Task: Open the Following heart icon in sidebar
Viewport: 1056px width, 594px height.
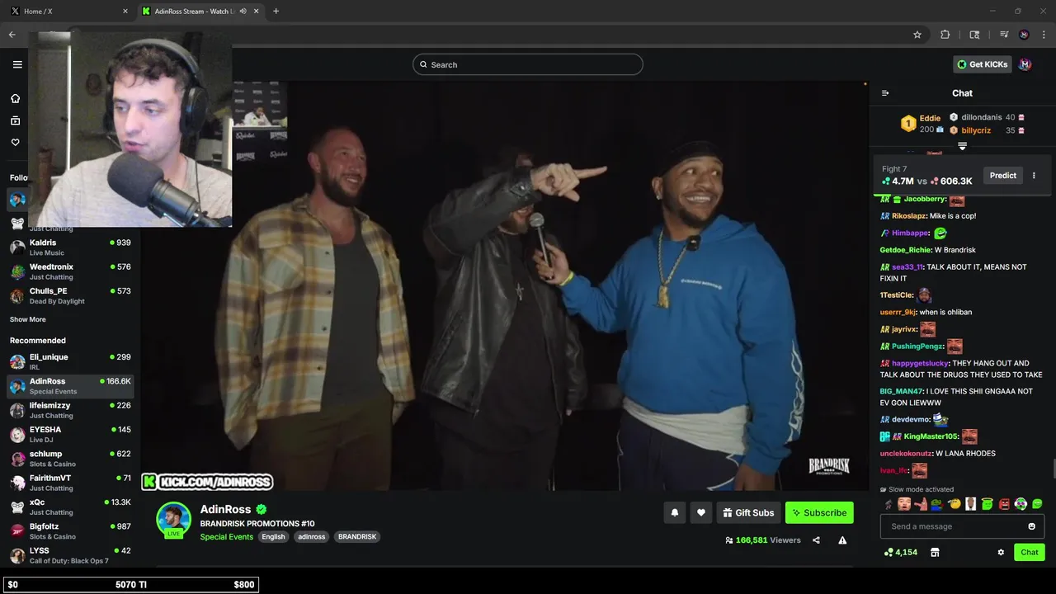Action: [x=15, y=142]
